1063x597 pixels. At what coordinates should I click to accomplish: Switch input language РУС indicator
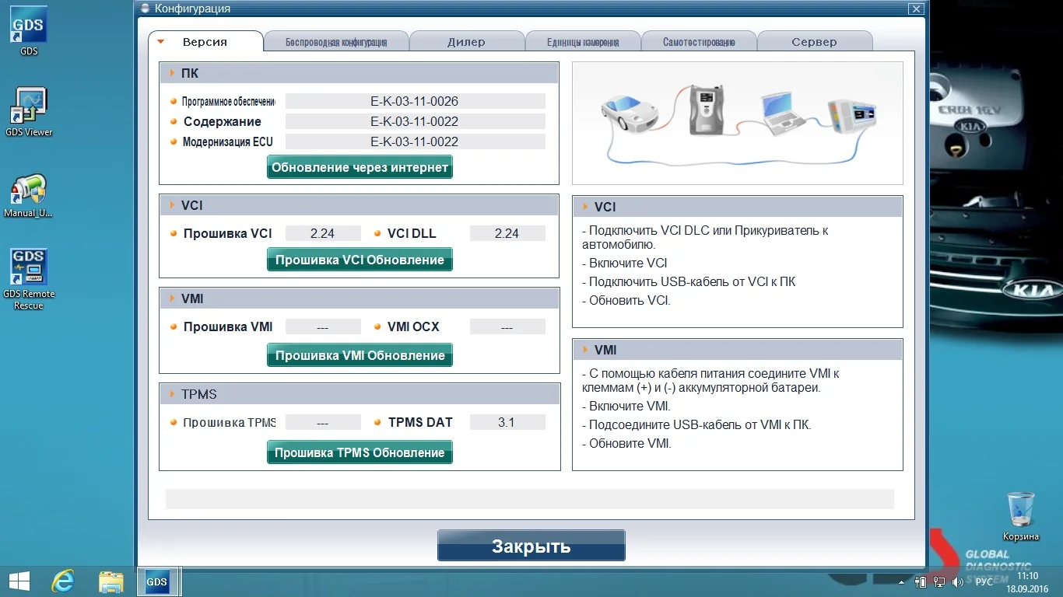tap(984, 581)
